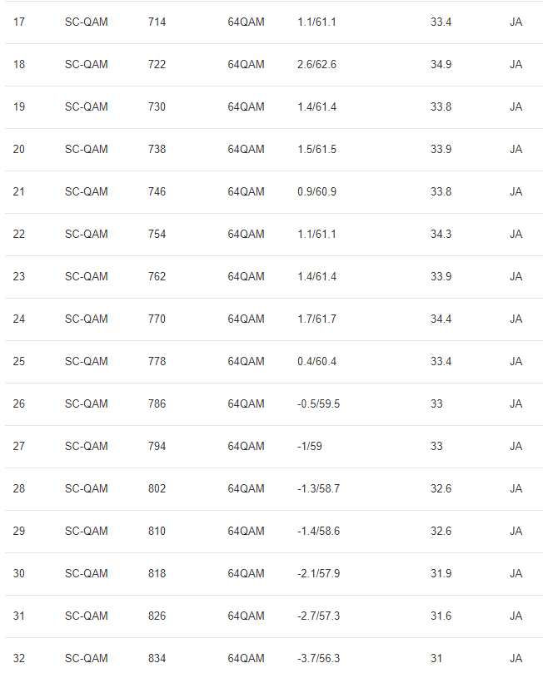Select the frequency value 722
Screen dimensions: 543x673
(x=157, y=64)
